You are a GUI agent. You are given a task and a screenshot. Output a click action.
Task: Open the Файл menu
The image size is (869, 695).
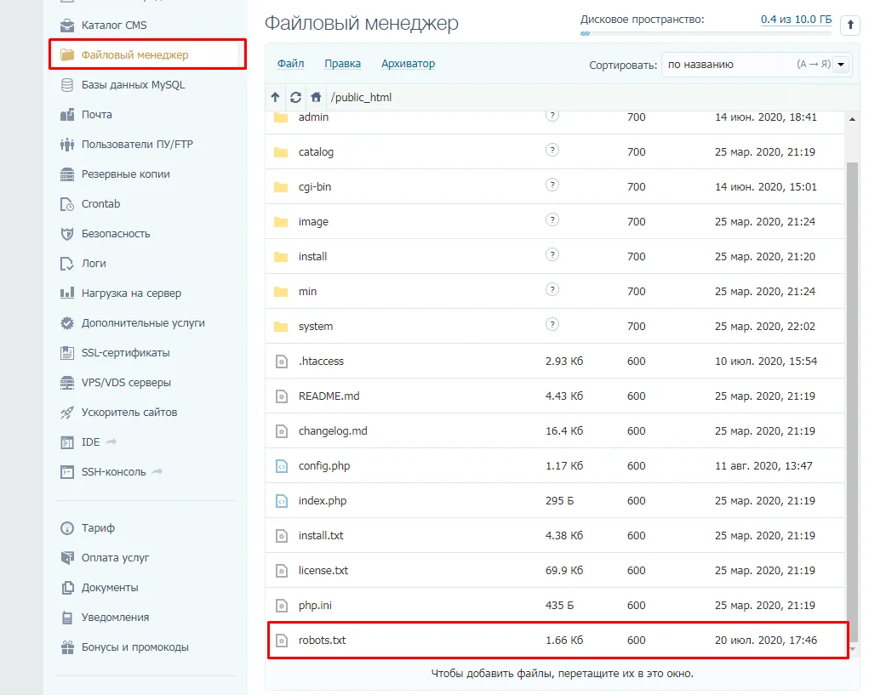(290, 64)
